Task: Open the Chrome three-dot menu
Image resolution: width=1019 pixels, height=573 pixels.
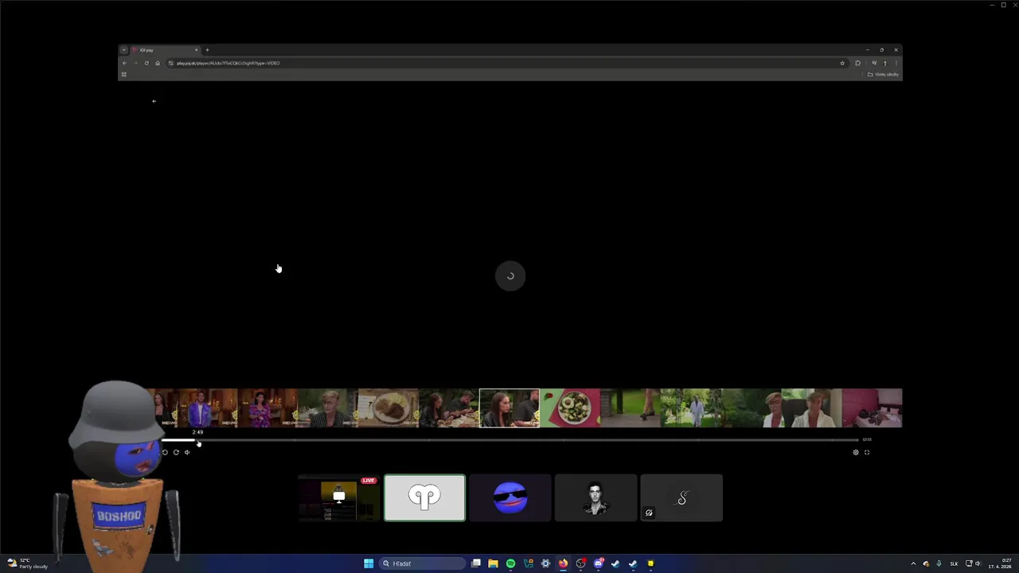Action: (896, 63)
